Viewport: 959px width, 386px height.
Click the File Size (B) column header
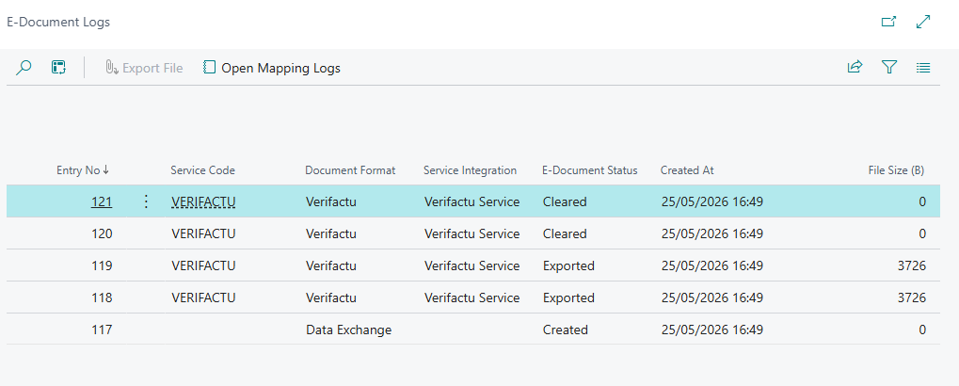[x=896, y=170]
